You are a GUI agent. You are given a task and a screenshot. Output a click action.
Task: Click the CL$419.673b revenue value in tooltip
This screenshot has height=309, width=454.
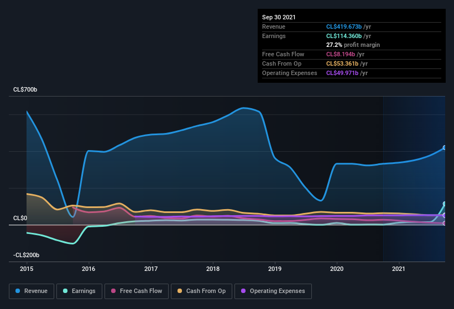[344, 26]
